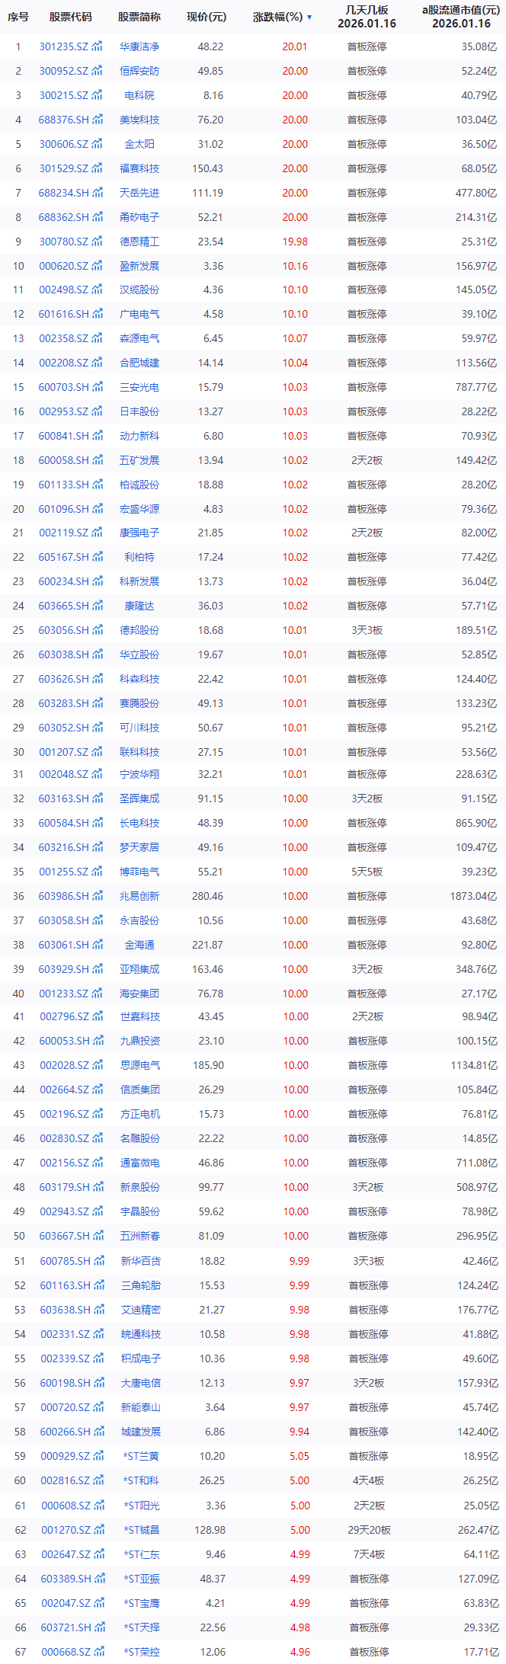This screenshot has height=1664, width=506.
Task: Select the a股流通市值(元) column header
Action: [461, 17]
